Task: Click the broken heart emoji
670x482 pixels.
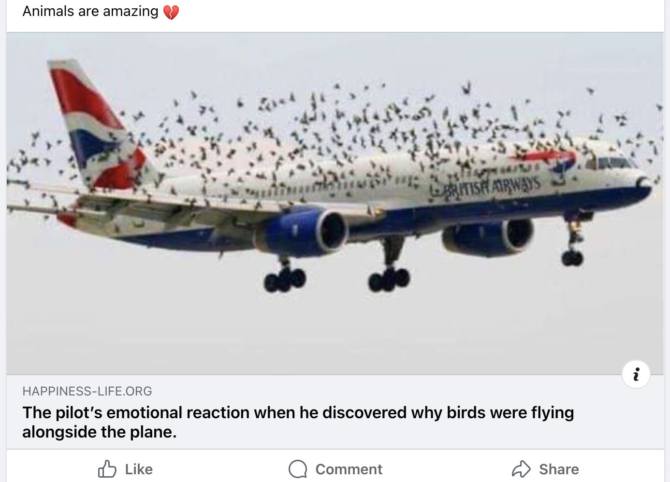Action: (171, 12)
